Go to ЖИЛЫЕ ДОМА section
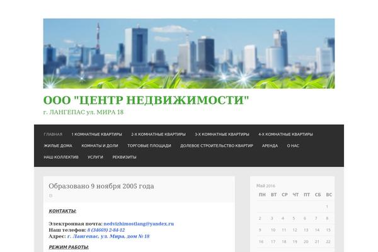The height and width of the screenshot is (252, 378). click(x=58, y=146)
